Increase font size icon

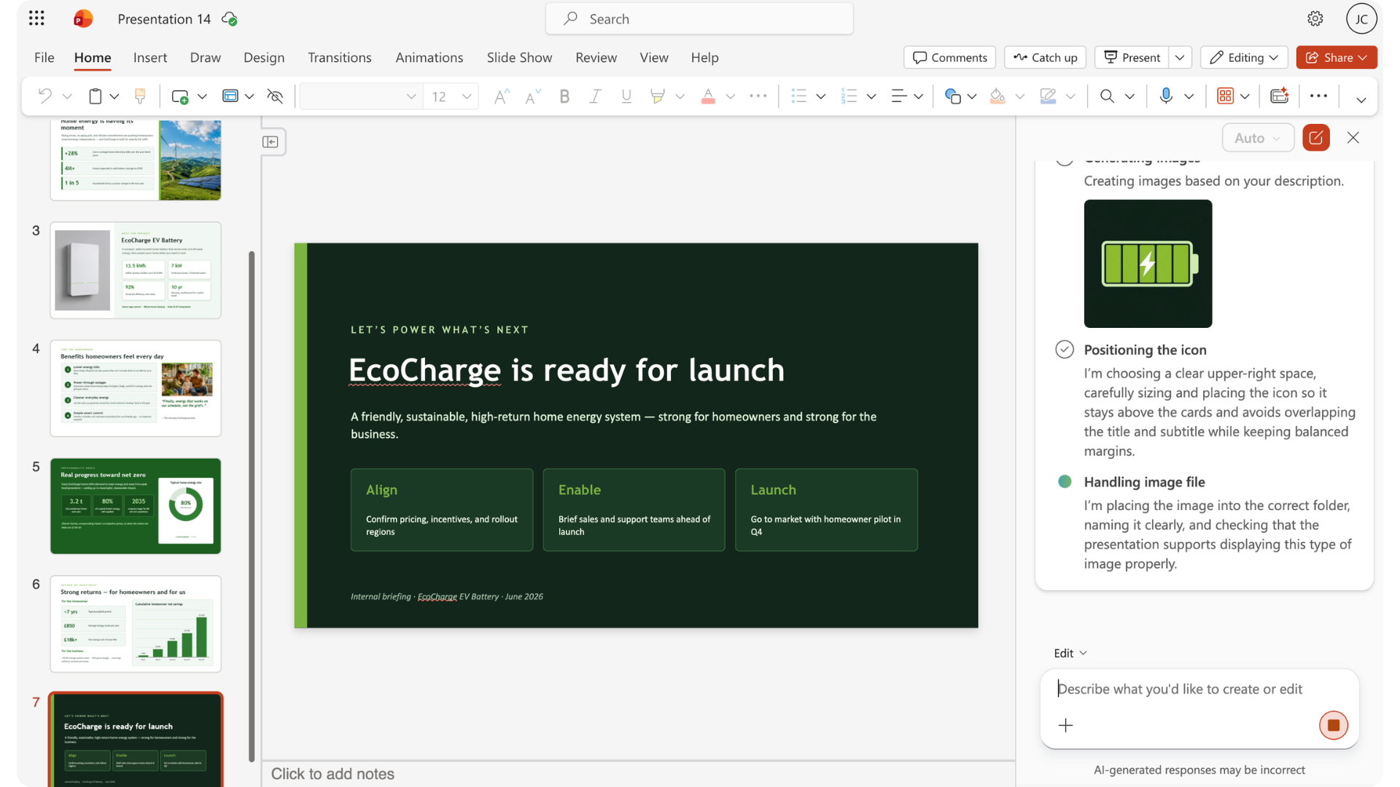click(501, 96)
